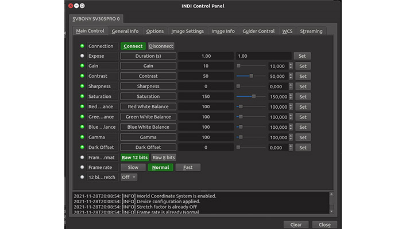Open the Guider Control tab
The height and width of the screenshot is (229, 402).
258,31
